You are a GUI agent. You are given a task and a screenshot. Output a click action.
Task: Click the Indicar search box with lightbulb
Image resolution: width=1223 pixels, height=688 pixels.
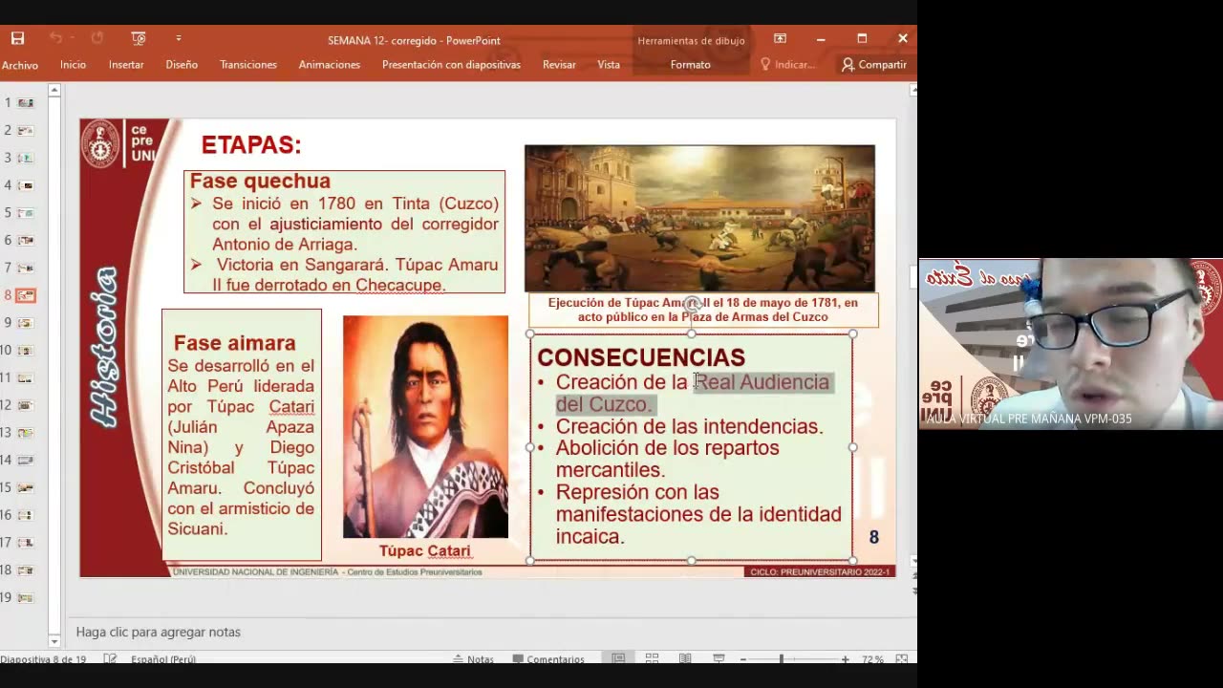pos(788,65)
